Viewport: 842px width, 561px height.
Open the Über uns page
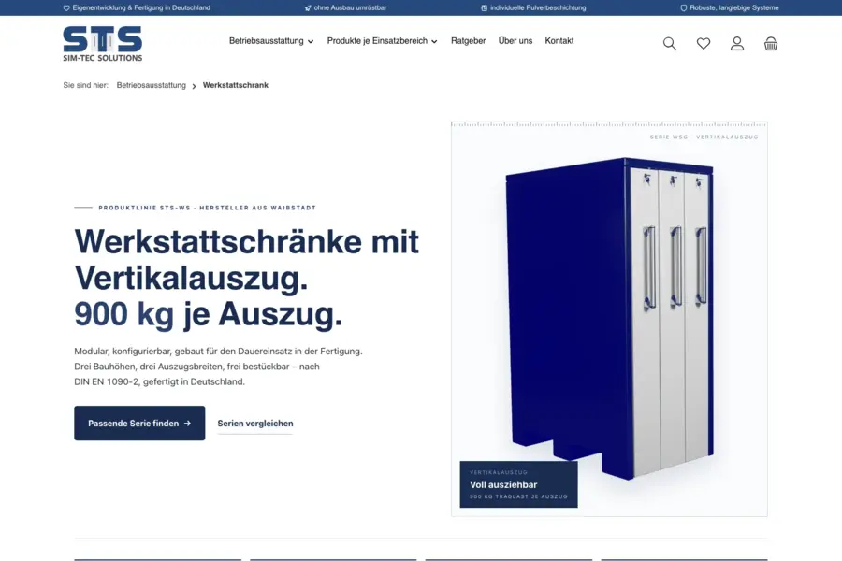515,41
